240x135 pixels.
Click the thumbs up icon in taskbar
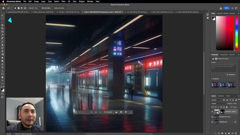pyautogui.click(x=116, y=112)
